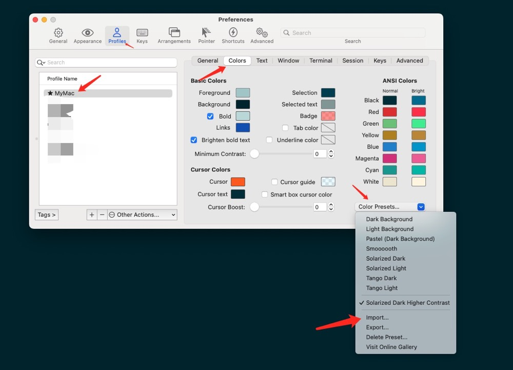This screenshot has width=513, height=370.
Task: Choose Import from the presets menu
Action: click(x=377, y=317)
